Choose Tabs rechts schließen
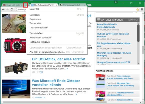The image size is (145, 104). (56, 42)
